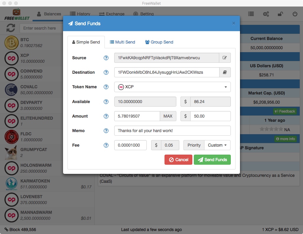
Task: Open the Exchange tab
Action: [x=112, y=14]
